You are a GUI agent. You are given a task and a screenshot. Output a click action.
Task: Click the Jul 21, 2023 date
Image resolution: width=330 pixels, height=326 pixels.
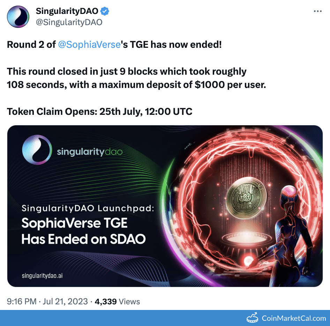tap(65, 301)
